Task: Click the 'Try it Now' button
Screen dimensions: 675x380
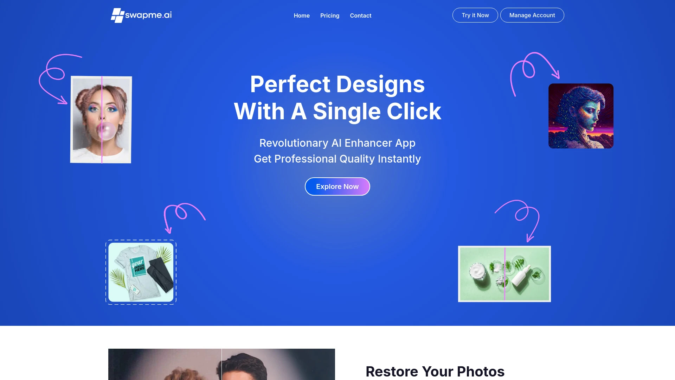Action: [475, 15]
